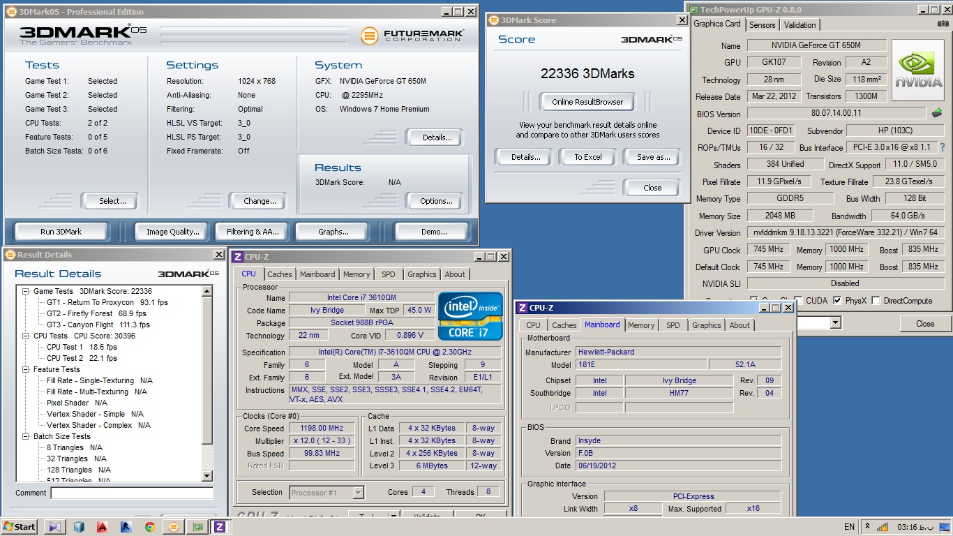This screenshot has height=536, width=953.
Task: Click the Run 3DMark button
Action: point(61,232)
